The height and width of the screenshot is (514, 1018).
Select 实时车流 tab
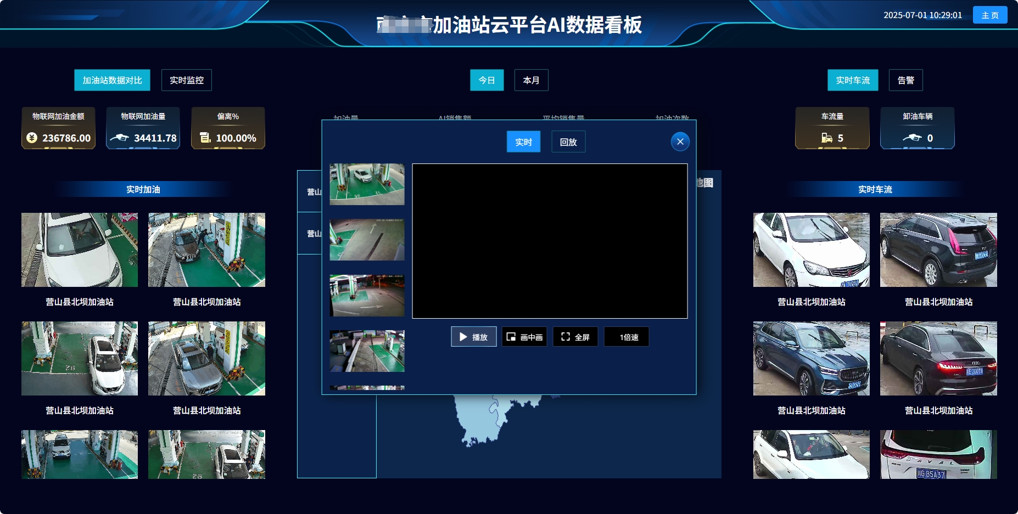[853, 80]
